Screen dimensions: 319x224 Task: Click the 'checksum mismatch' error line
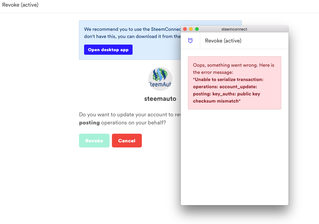(x=217, y=101)
